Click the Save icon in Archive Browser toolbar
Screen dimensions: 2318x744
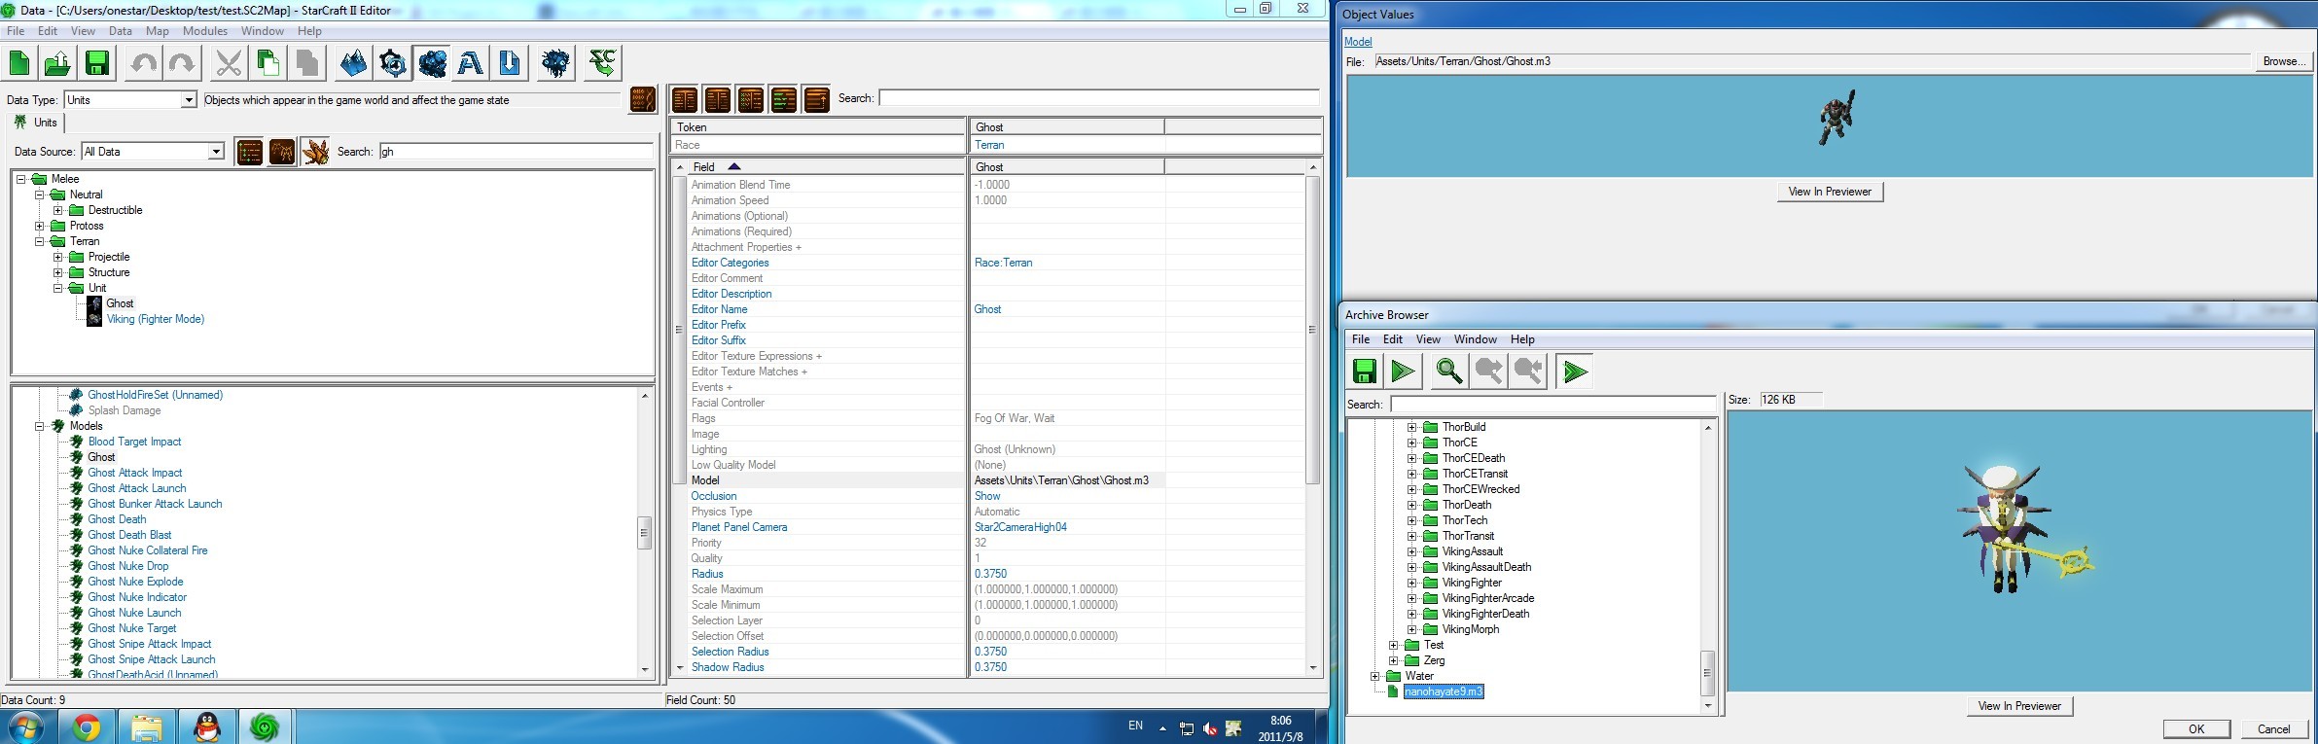(1365, 372)
